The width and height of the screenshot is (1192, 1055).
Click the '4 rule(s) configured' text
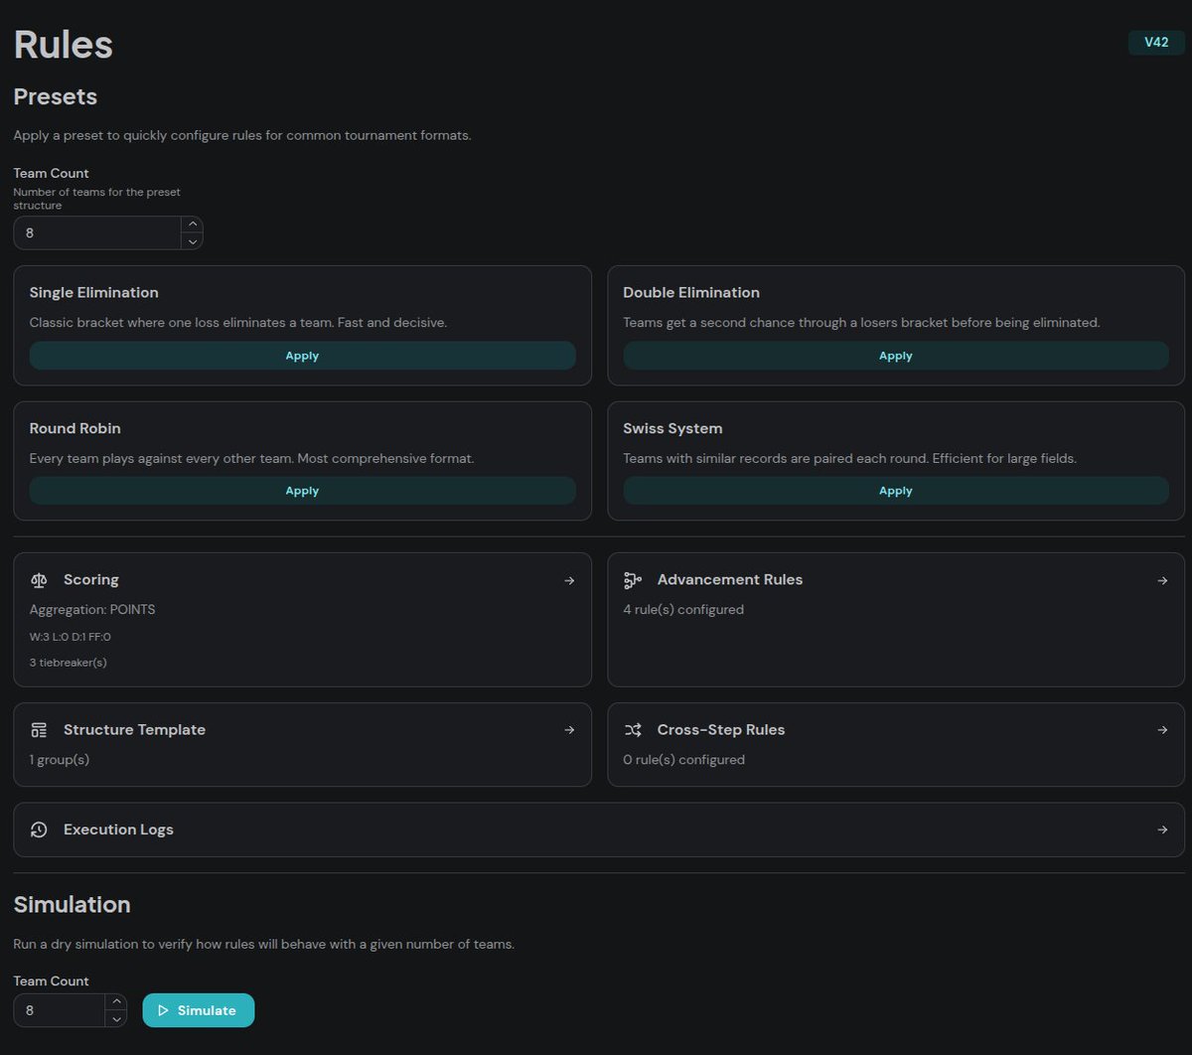pos(683,610)
